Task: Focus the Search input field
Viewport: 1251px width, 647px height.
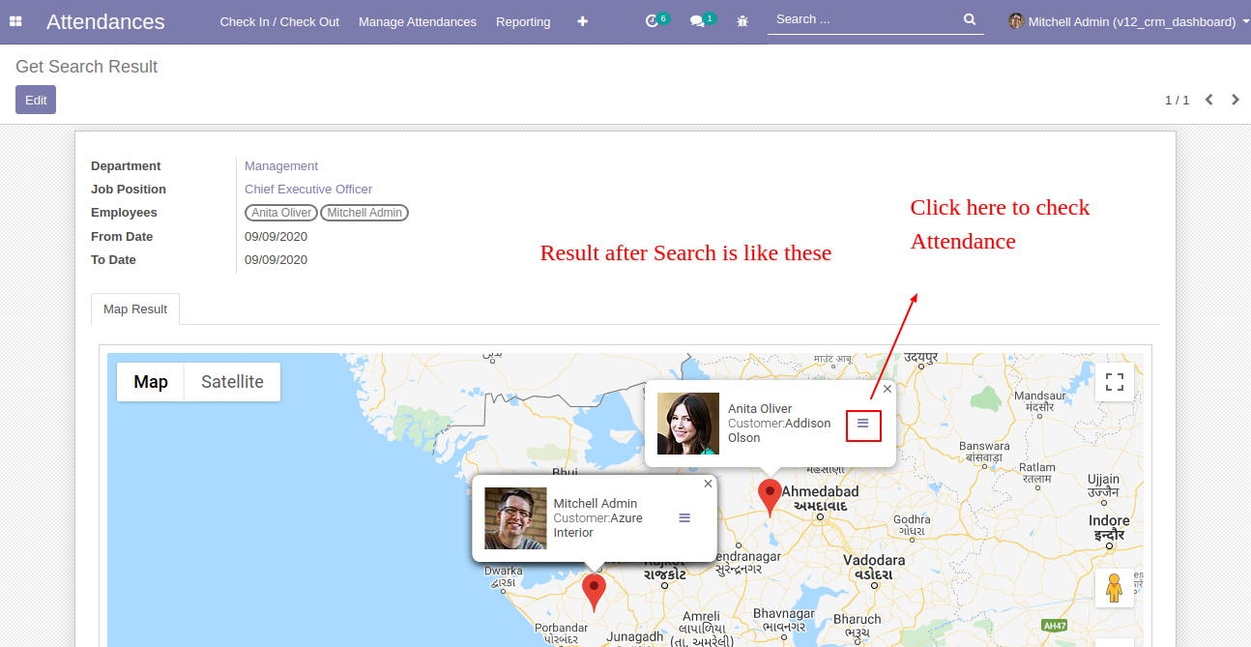Action: 866,19
